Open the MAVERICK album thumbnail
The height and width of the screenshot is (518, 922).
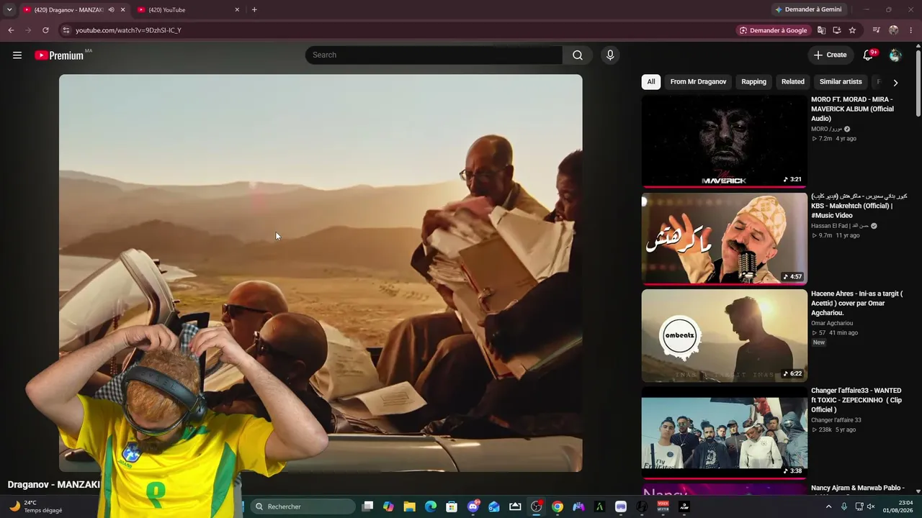725,141
